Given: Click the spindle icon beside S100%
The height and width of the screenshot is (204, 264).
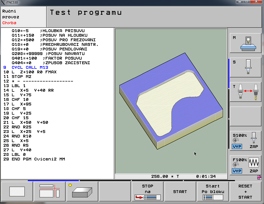Looking at the screenshot, I should (254, 138).
